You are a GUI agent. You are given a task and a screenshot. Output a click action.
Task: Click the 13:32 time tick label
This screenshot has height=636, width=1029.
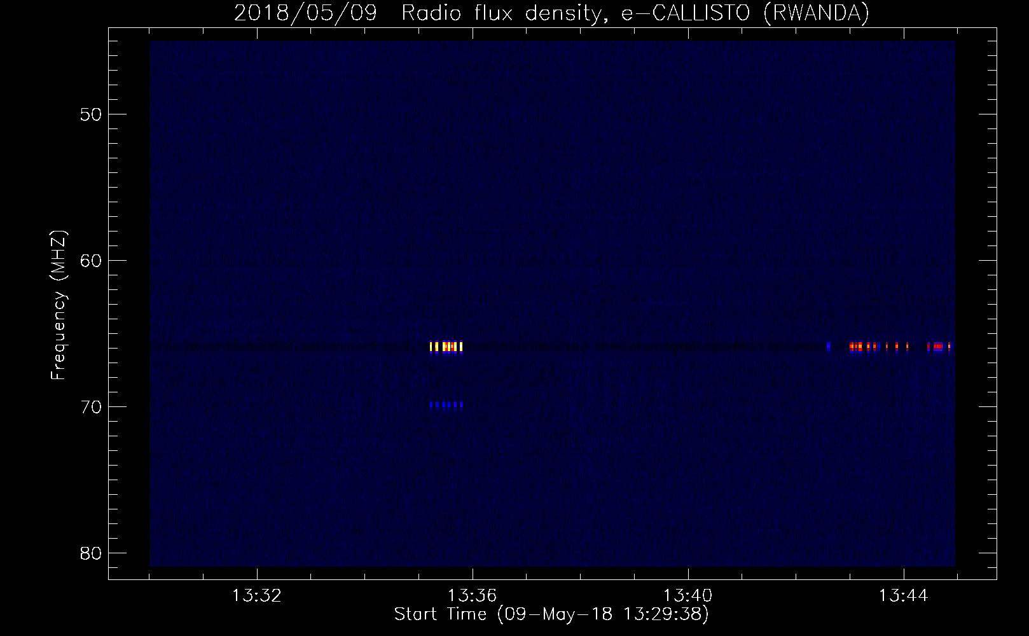pos(257,596)
